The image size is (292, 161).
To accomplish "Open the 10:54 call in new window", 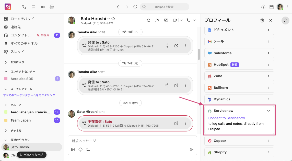I will pyautogui.click(x=176, y=46).
